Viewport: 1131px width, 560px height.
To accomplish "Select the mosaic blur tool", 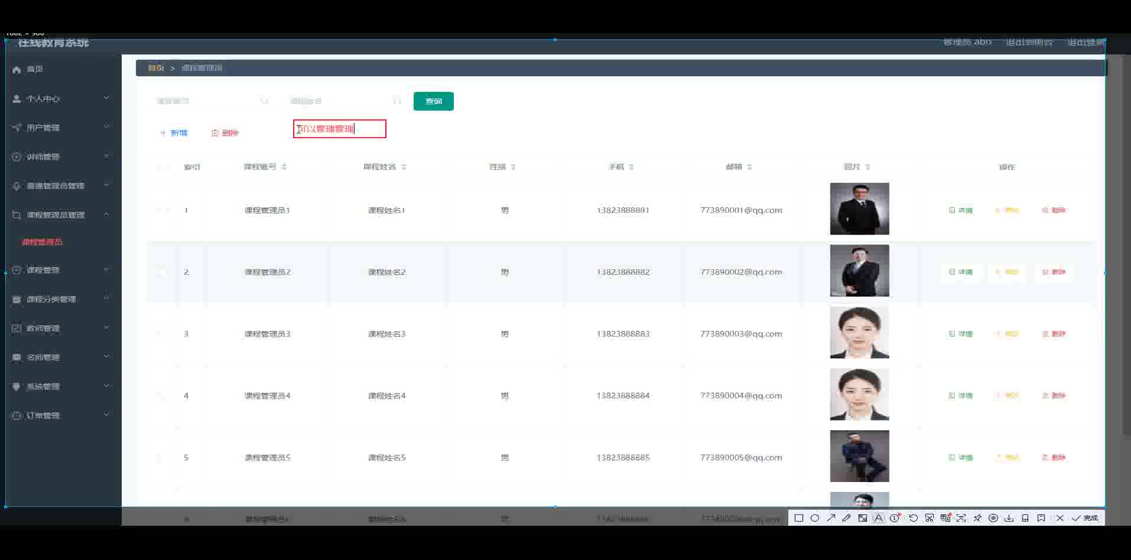I will [863, 518].
